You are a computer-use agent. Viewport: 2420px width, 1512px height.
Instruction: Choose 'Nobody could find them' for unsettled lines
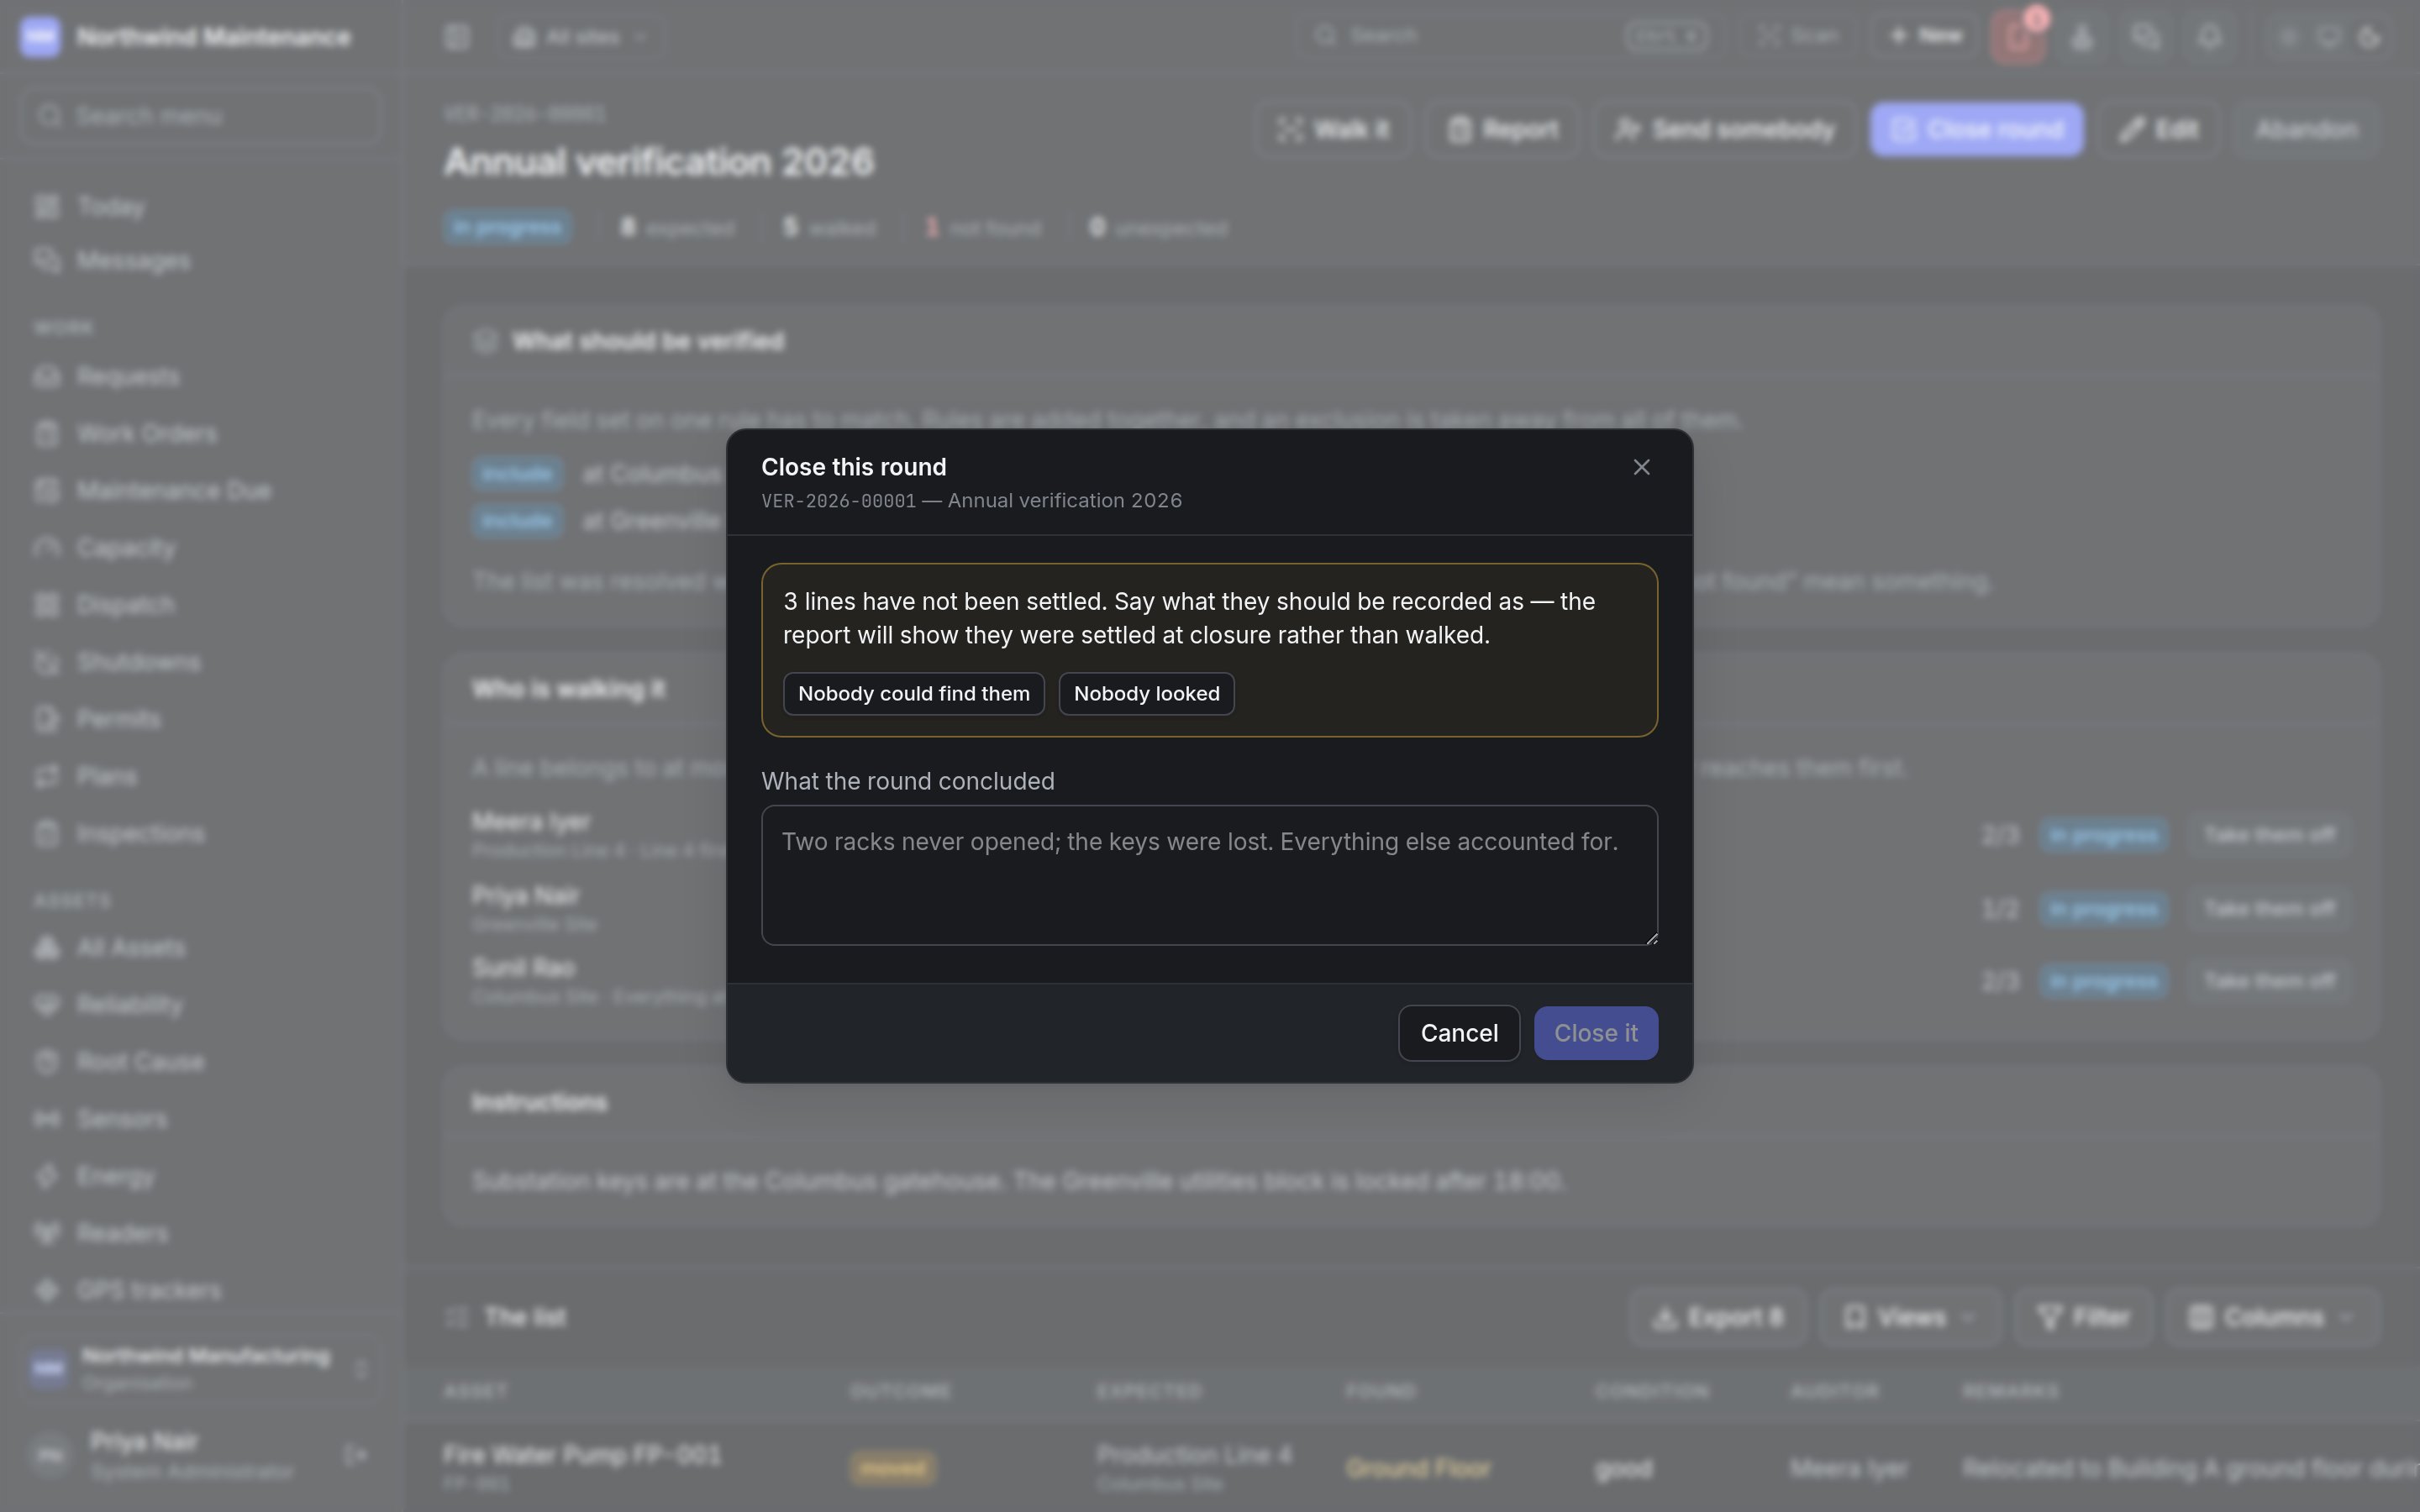coord(913,694)
